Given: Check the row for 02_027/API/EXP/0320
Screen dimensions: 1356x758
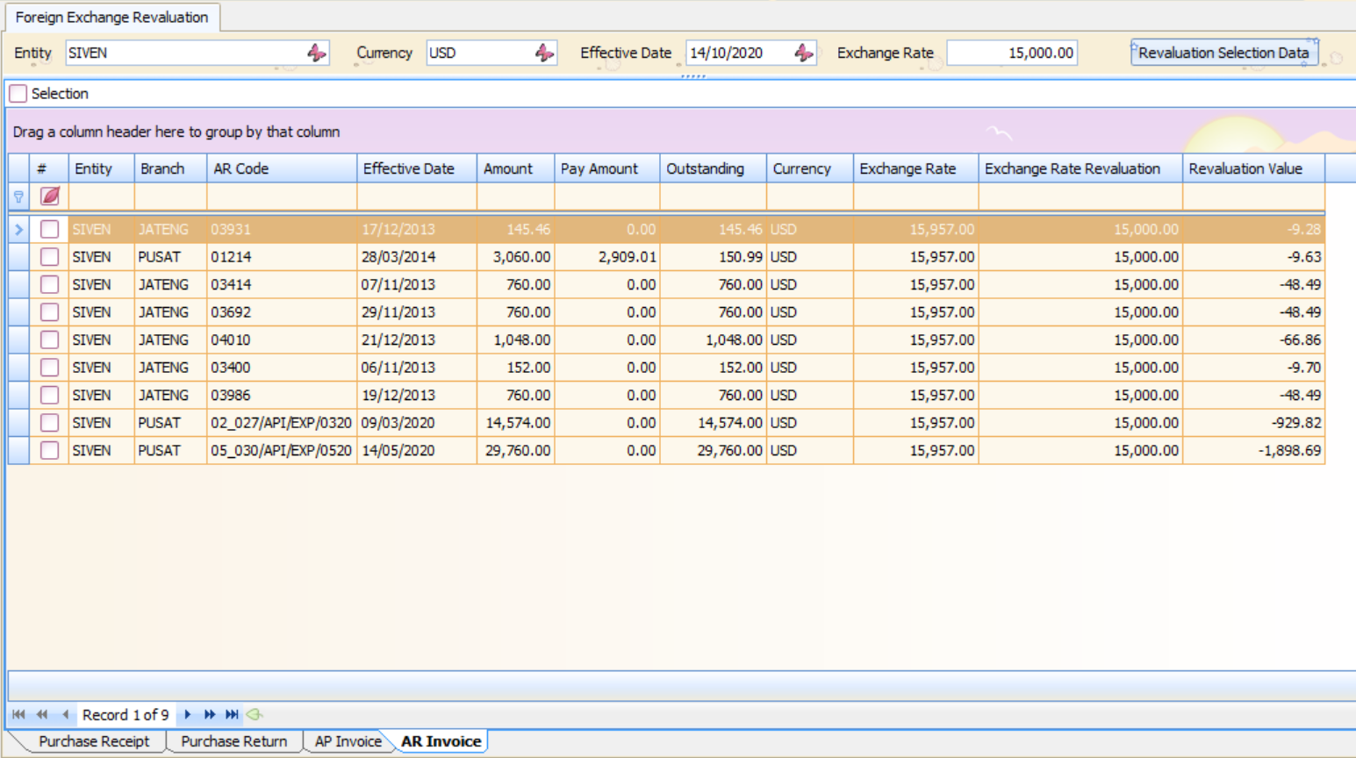Looking at the screenshot, I should [x=49, y=423].
